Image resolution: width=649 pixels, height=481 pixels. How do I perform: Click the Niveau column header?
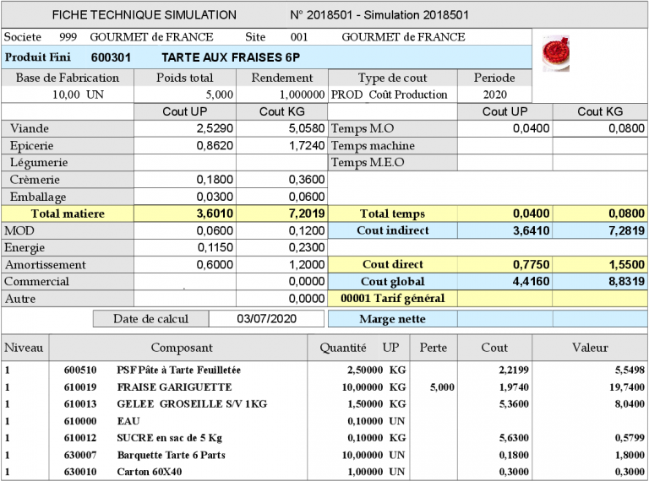tap(25, 347)
